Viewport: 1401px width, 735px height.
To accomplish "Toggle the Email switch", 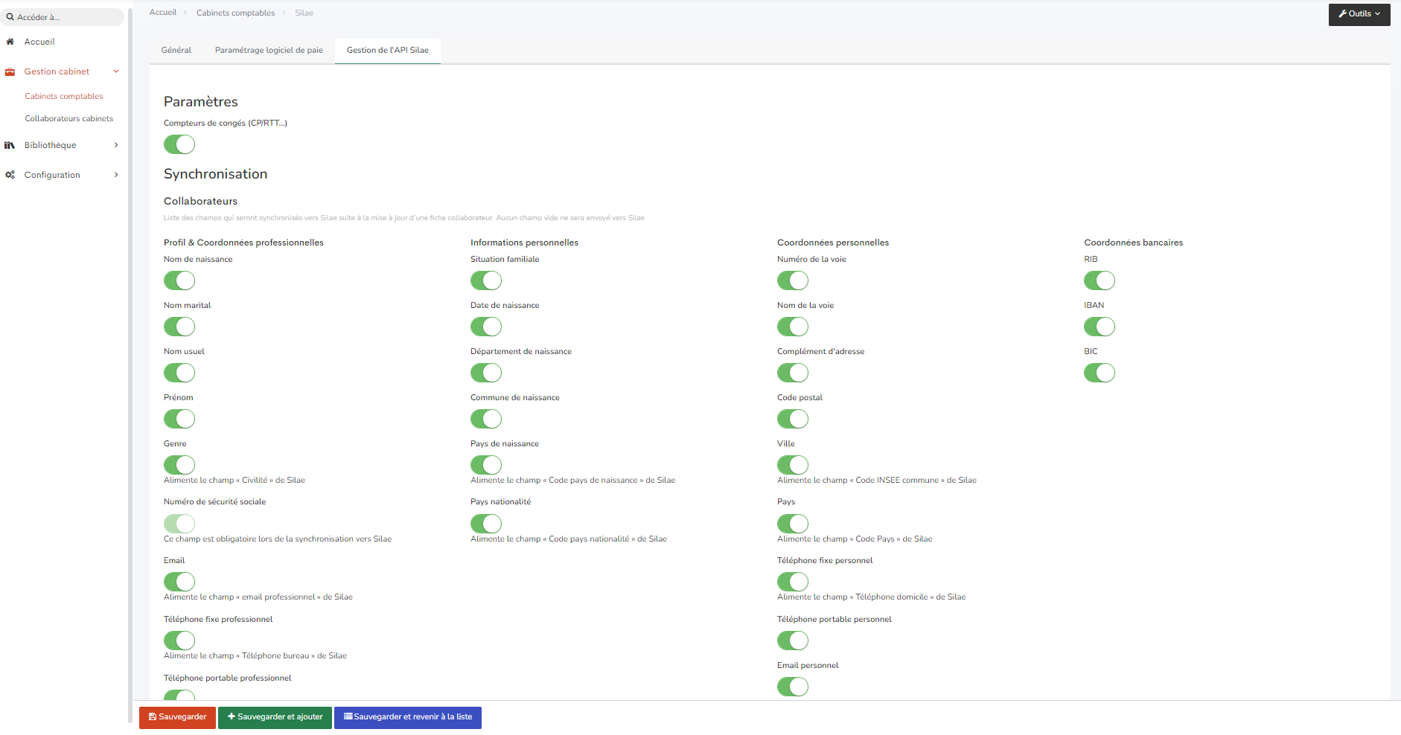I will [179, 582].
